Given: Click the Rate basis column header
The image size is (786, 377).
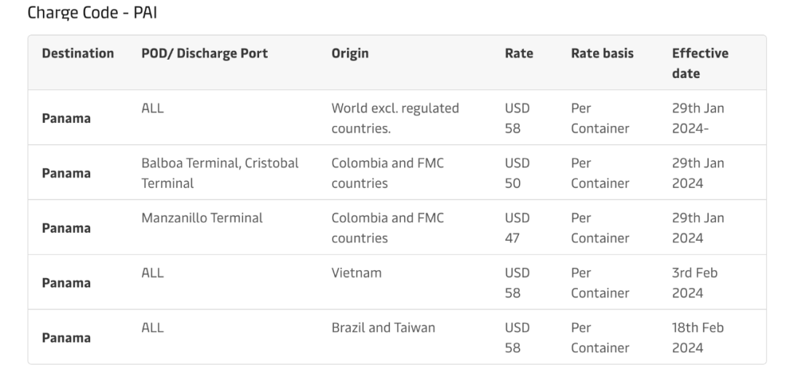Looking at the screenshot, I should (602, 54).
